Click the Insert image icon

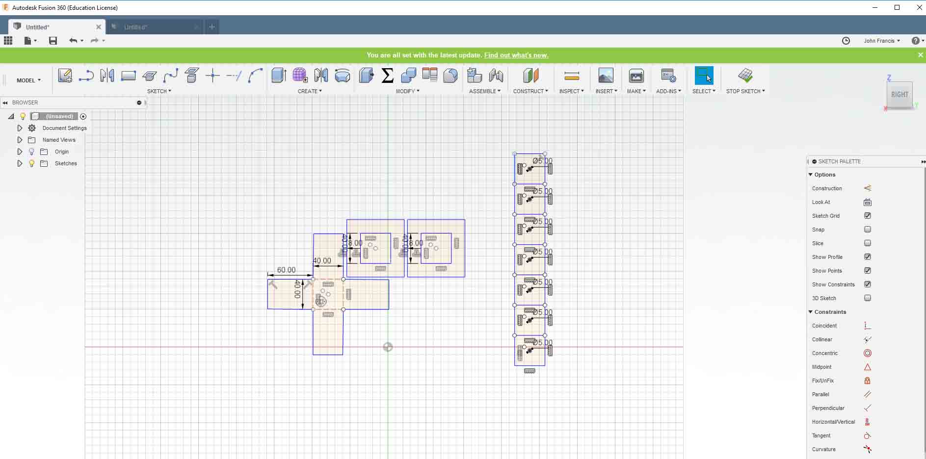tap(606, 76)
